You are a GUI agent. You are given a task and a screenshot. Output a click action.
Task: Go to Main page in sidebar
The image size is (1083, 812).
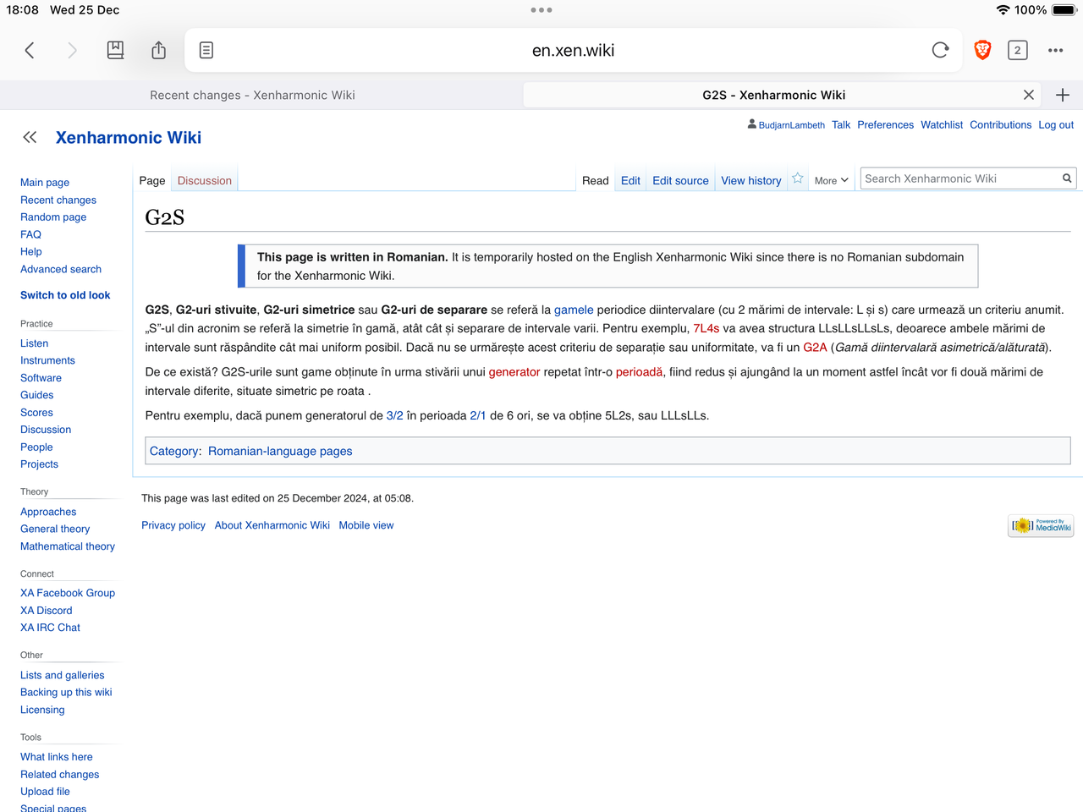[45, 183]
